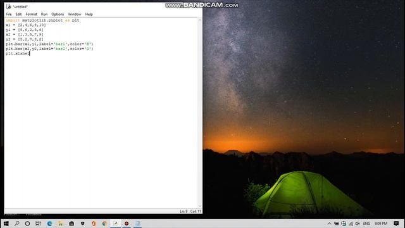
Task: Click the scroll down arrow of editor scrollbar
Action: [200, 206]
